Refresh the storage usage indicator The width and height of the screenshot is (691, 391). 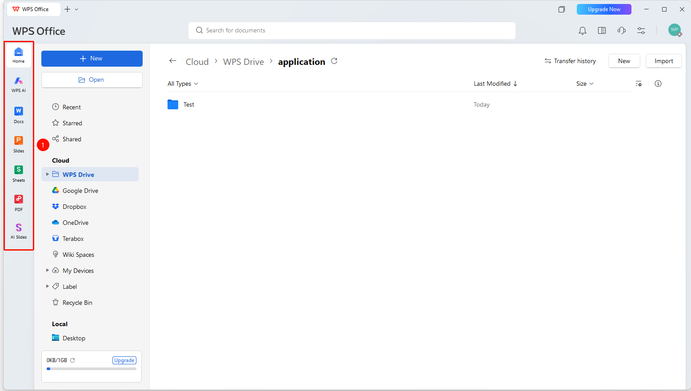[x=72, y=360]
